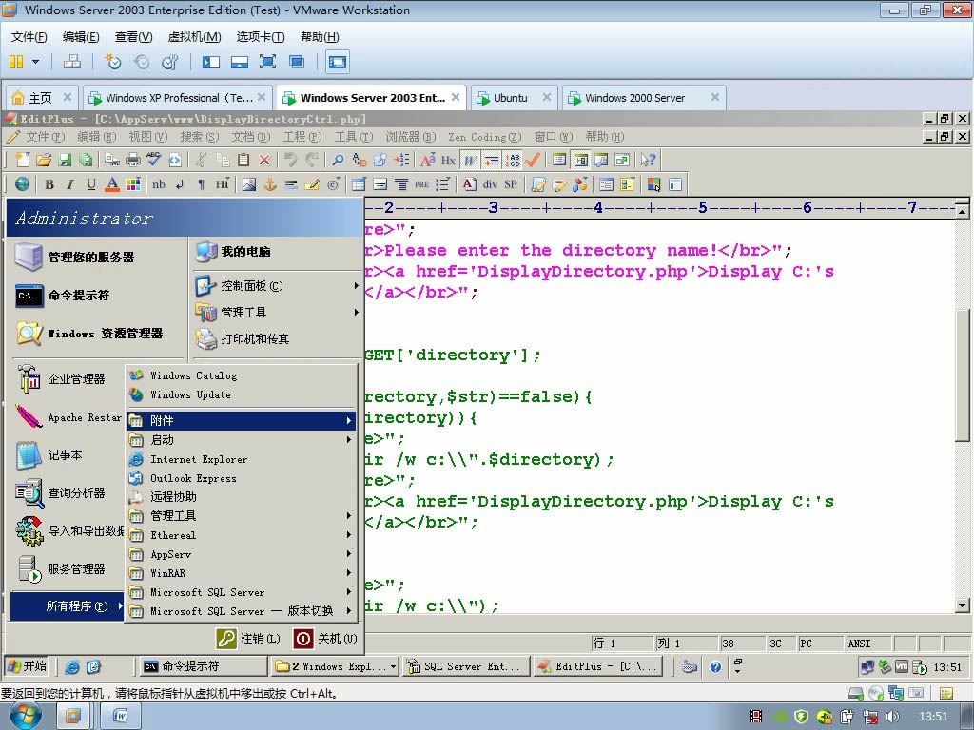Save the file with the floppy icon
Image resolution: width=974 pixels, height=730 pixels.
pos(64,160)
